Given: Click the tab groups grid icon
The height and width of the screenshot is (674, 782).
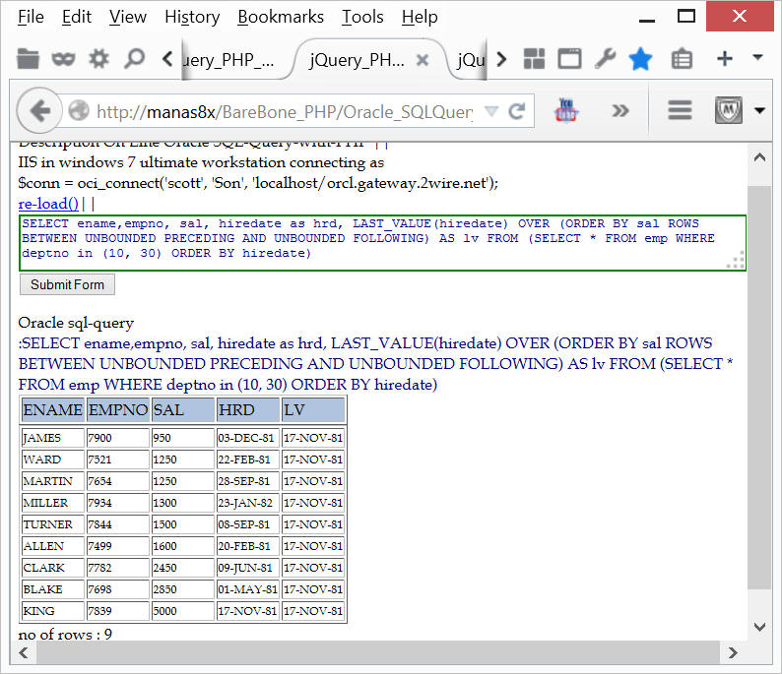Looking at the screenshot, I should [535, 59].
